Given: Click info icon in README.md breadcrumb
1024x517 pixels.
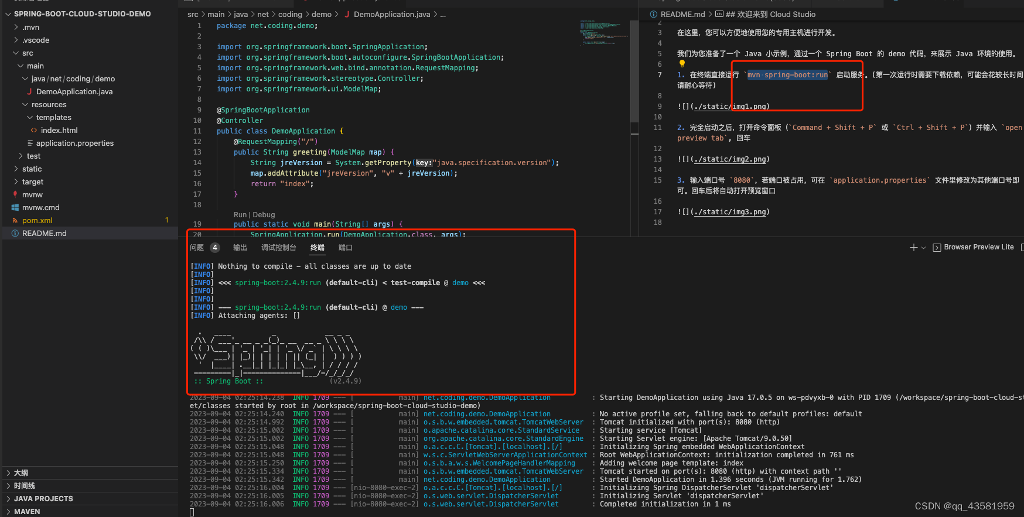Looking at the screenshot, I should (x=653, y=14).
